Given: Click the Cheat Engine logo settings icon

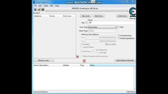Looking at the screenshot, I should click(x=132, y=12).
